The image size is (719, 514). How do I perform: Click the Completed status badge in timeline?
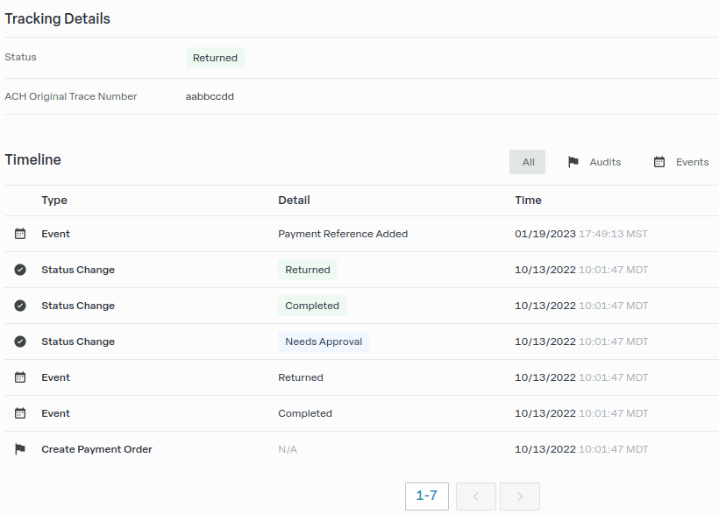312,306
